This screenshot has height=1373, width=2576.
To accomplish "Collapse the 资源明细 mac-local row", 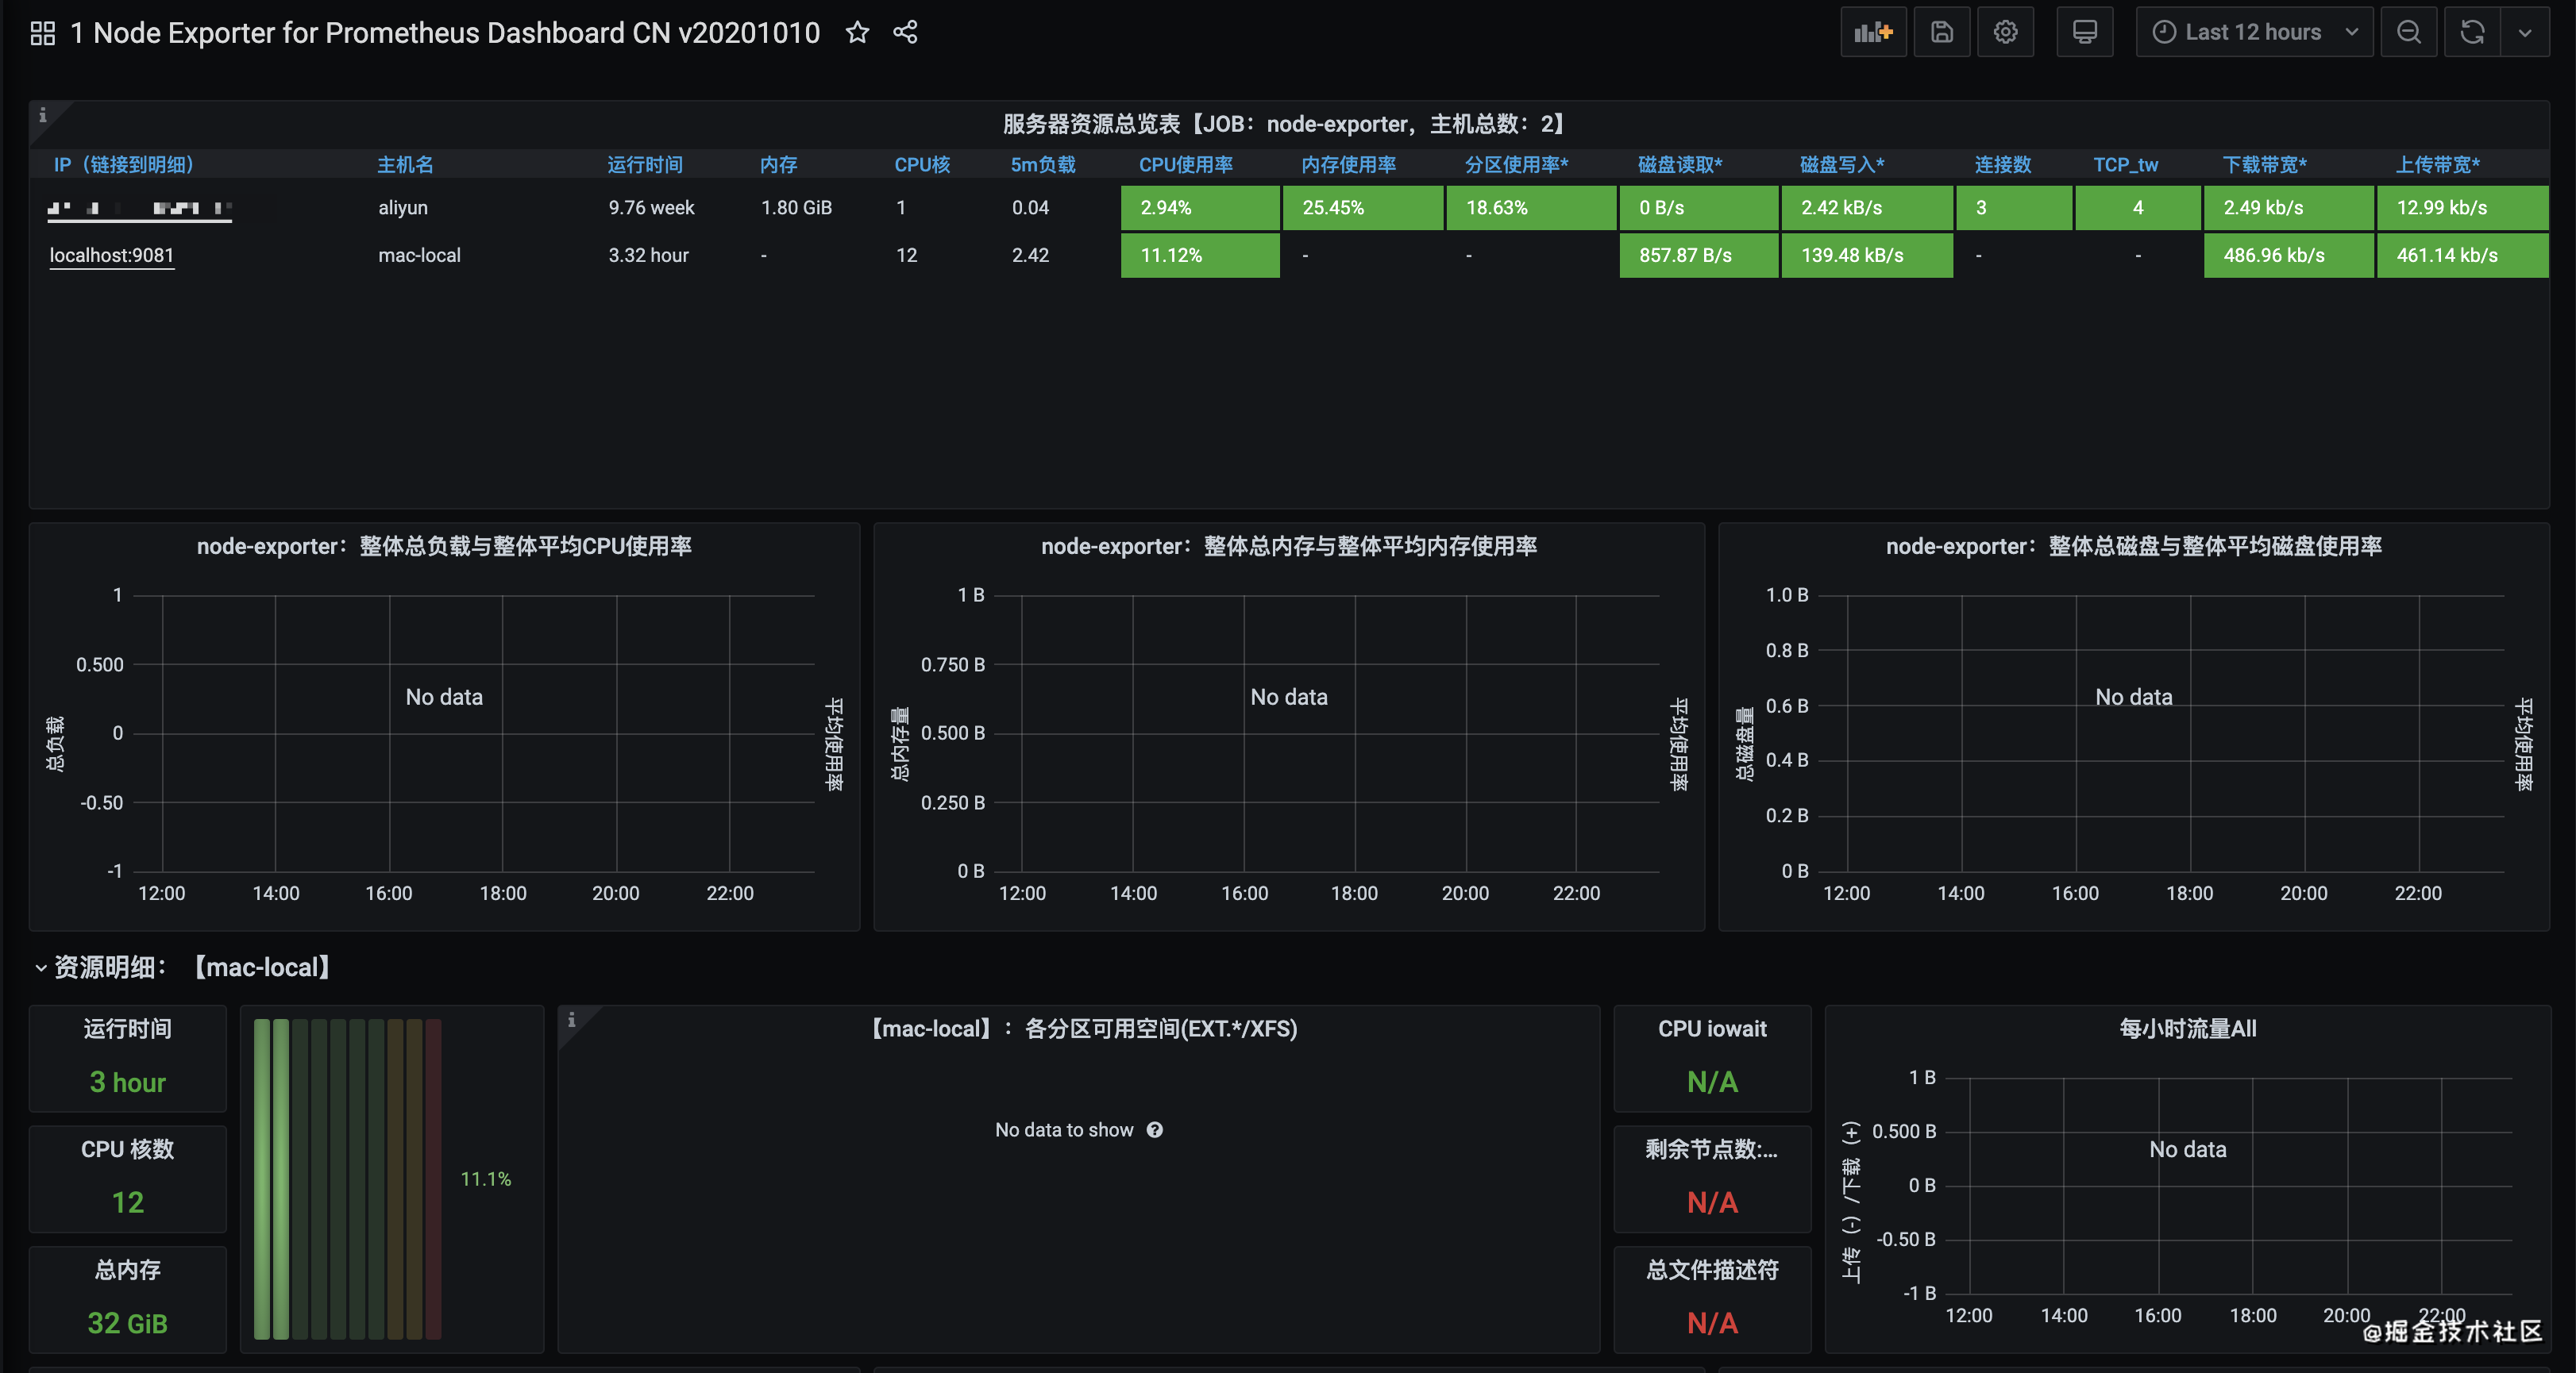I will pyautogui.click(x=41, y=967).
